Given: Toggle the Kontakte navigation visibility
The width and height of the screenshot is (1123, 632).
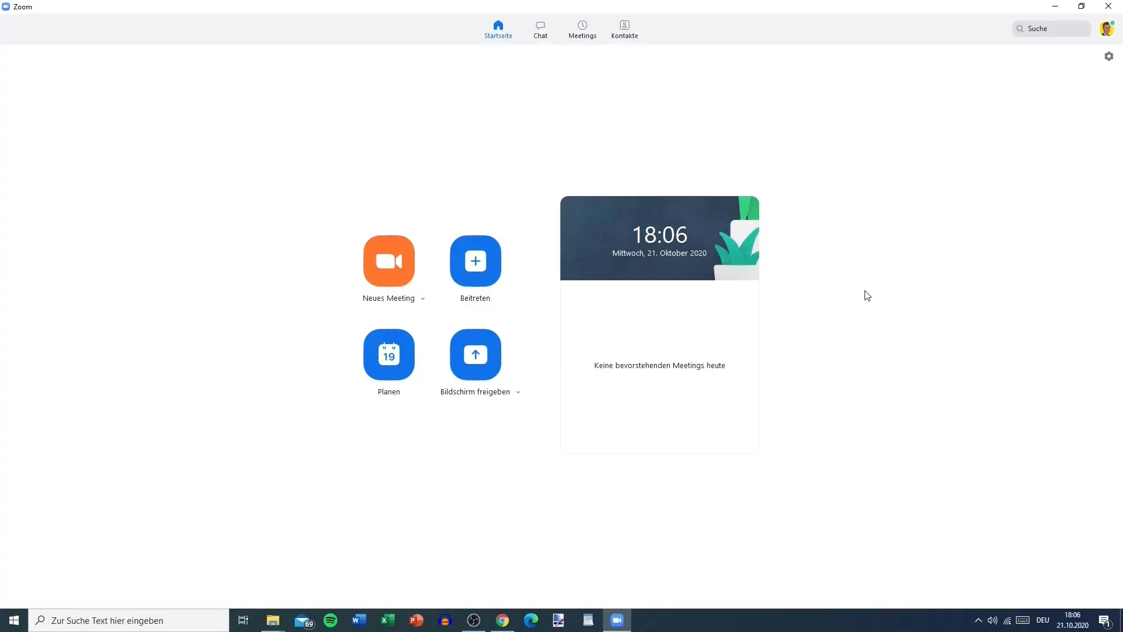Looking at the screenshot, I should pyautogui.click(x=624, y=29).
